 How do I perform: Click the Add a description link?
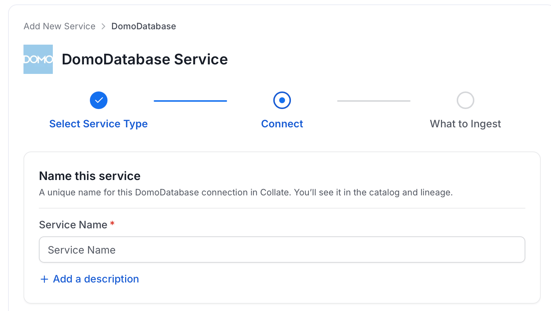(x=96, y=279)
